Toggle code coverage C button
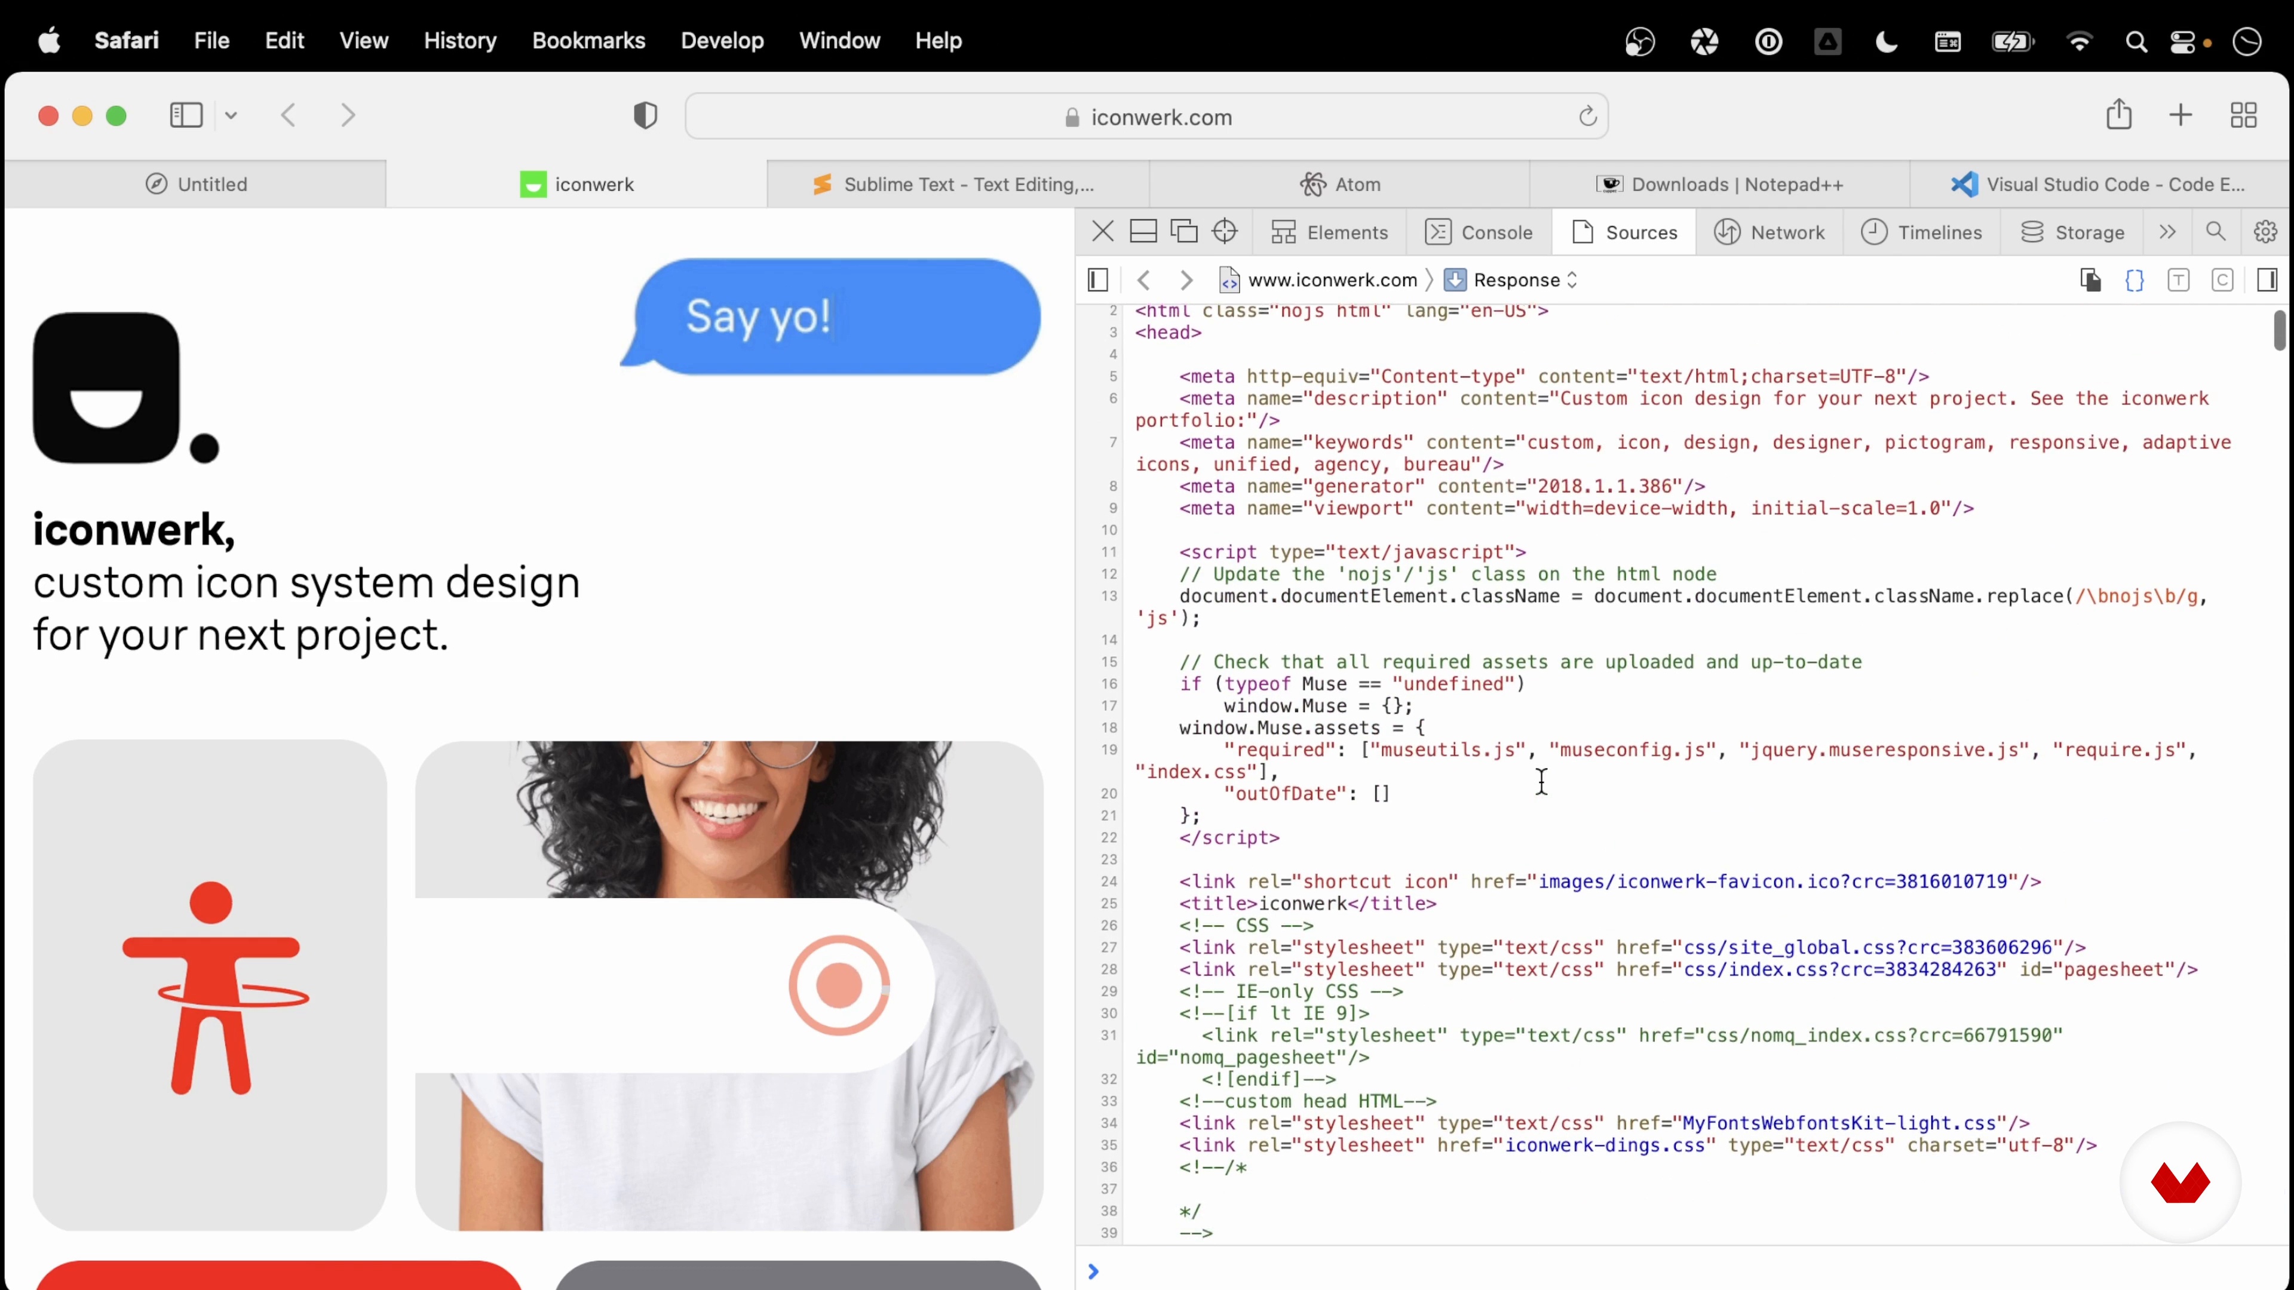2294x1290 pixels. (x=2223, y=279)
